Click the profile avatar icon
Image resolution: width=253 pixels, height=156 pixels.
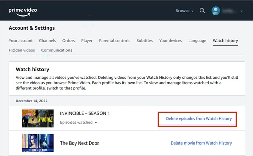point(216,11)
